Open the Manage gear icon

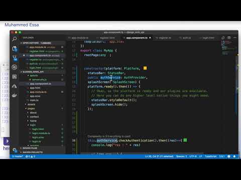(x=15, y=150)
